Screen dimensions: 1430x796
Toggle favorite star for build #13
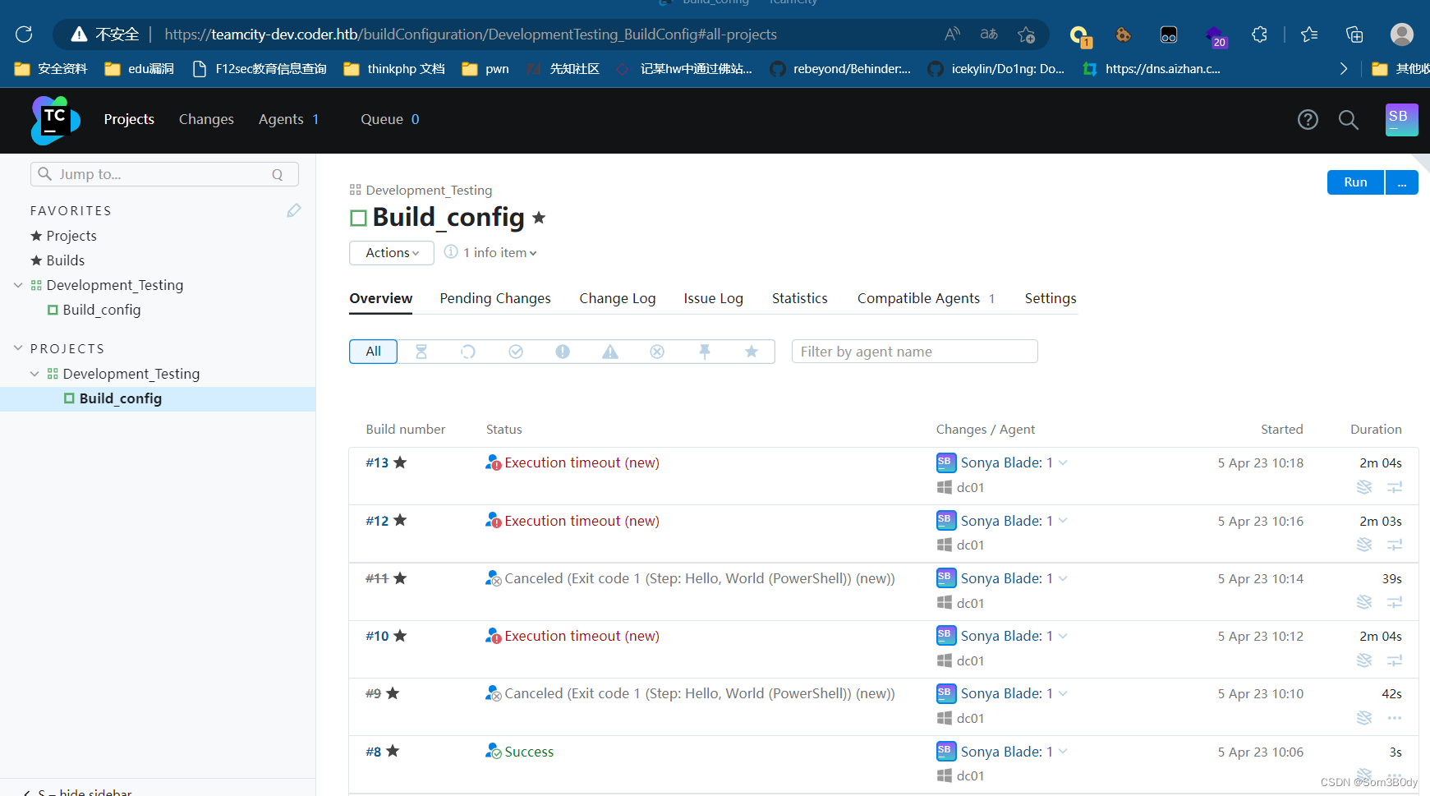[x=400, y=462]
